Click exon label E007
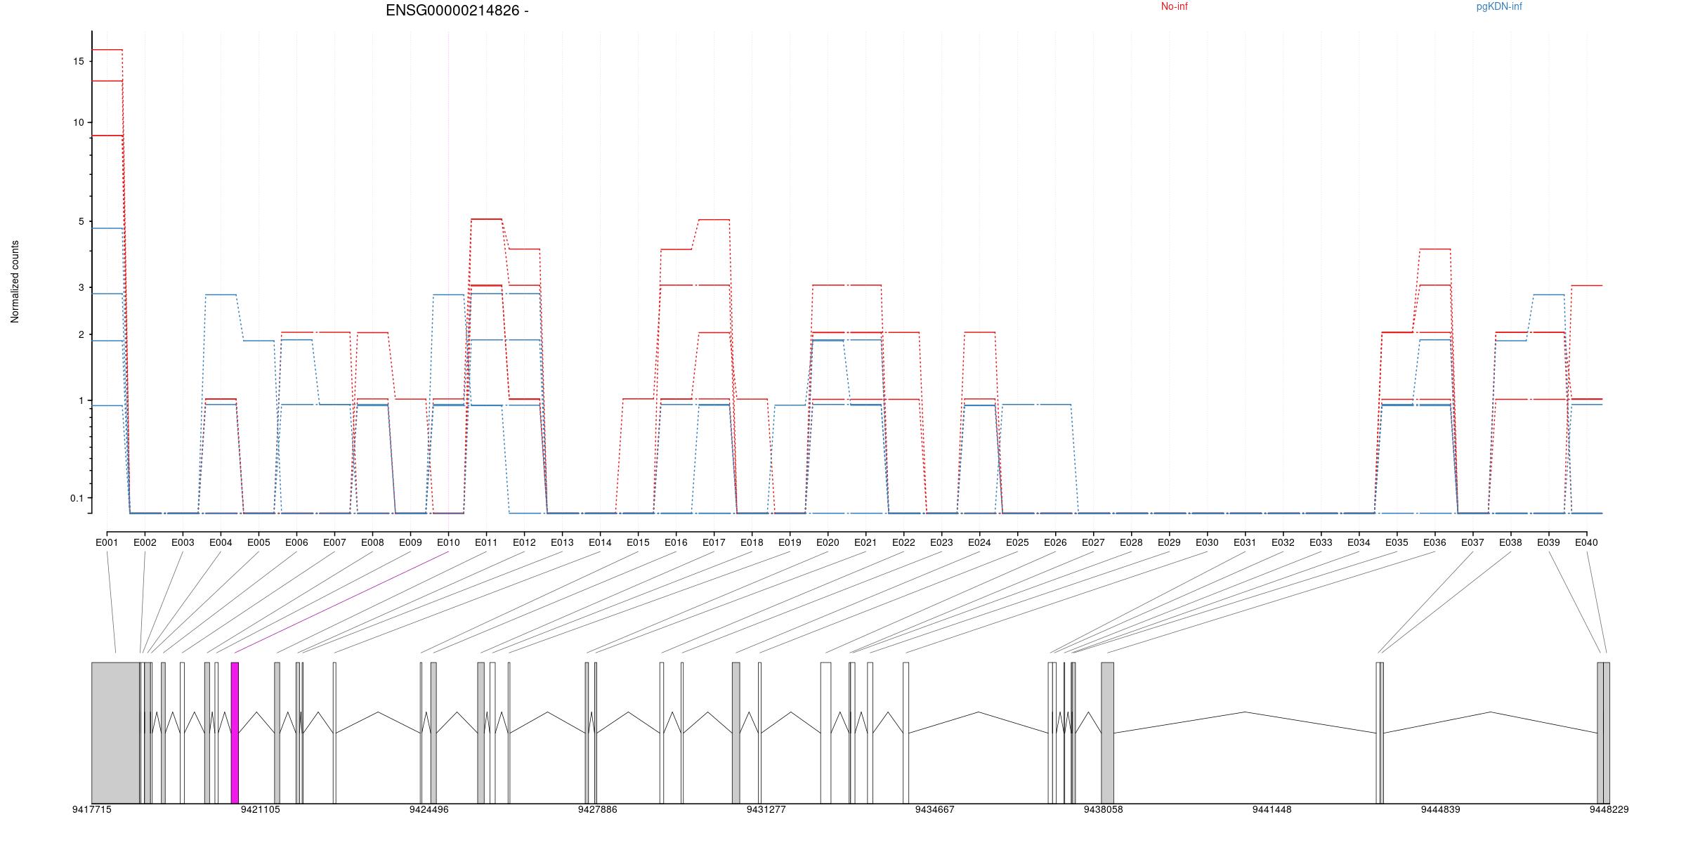This screenshot has height=843, width=1686. 334,542
